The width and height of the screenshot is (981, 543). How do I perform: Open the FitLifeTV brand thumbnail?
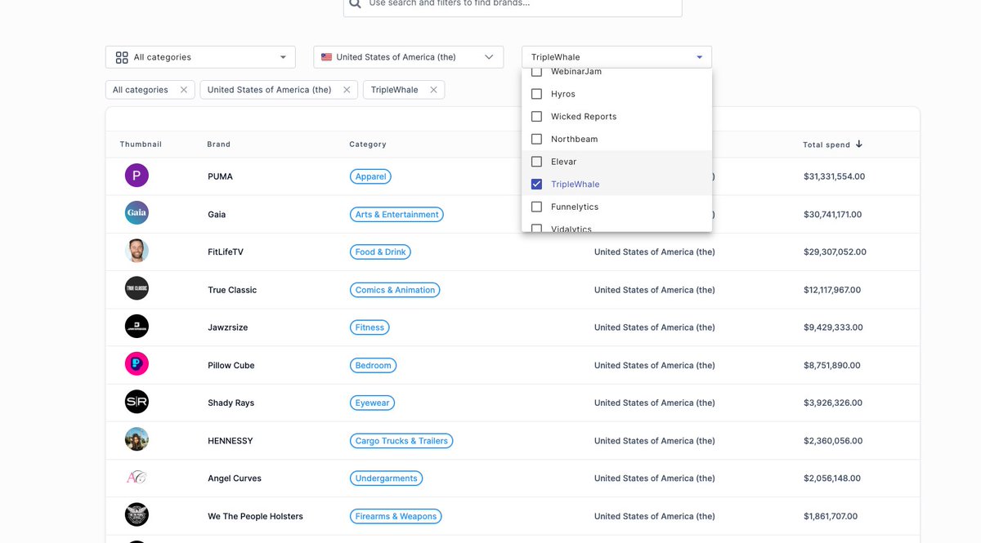coord(137,251)
